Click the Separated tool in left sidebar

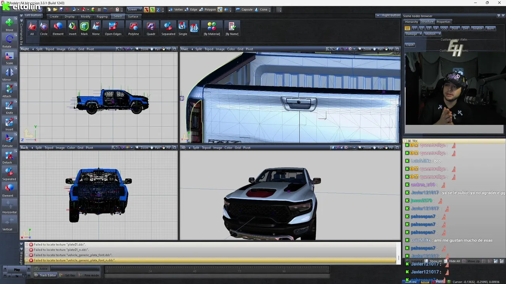(9, 174)
